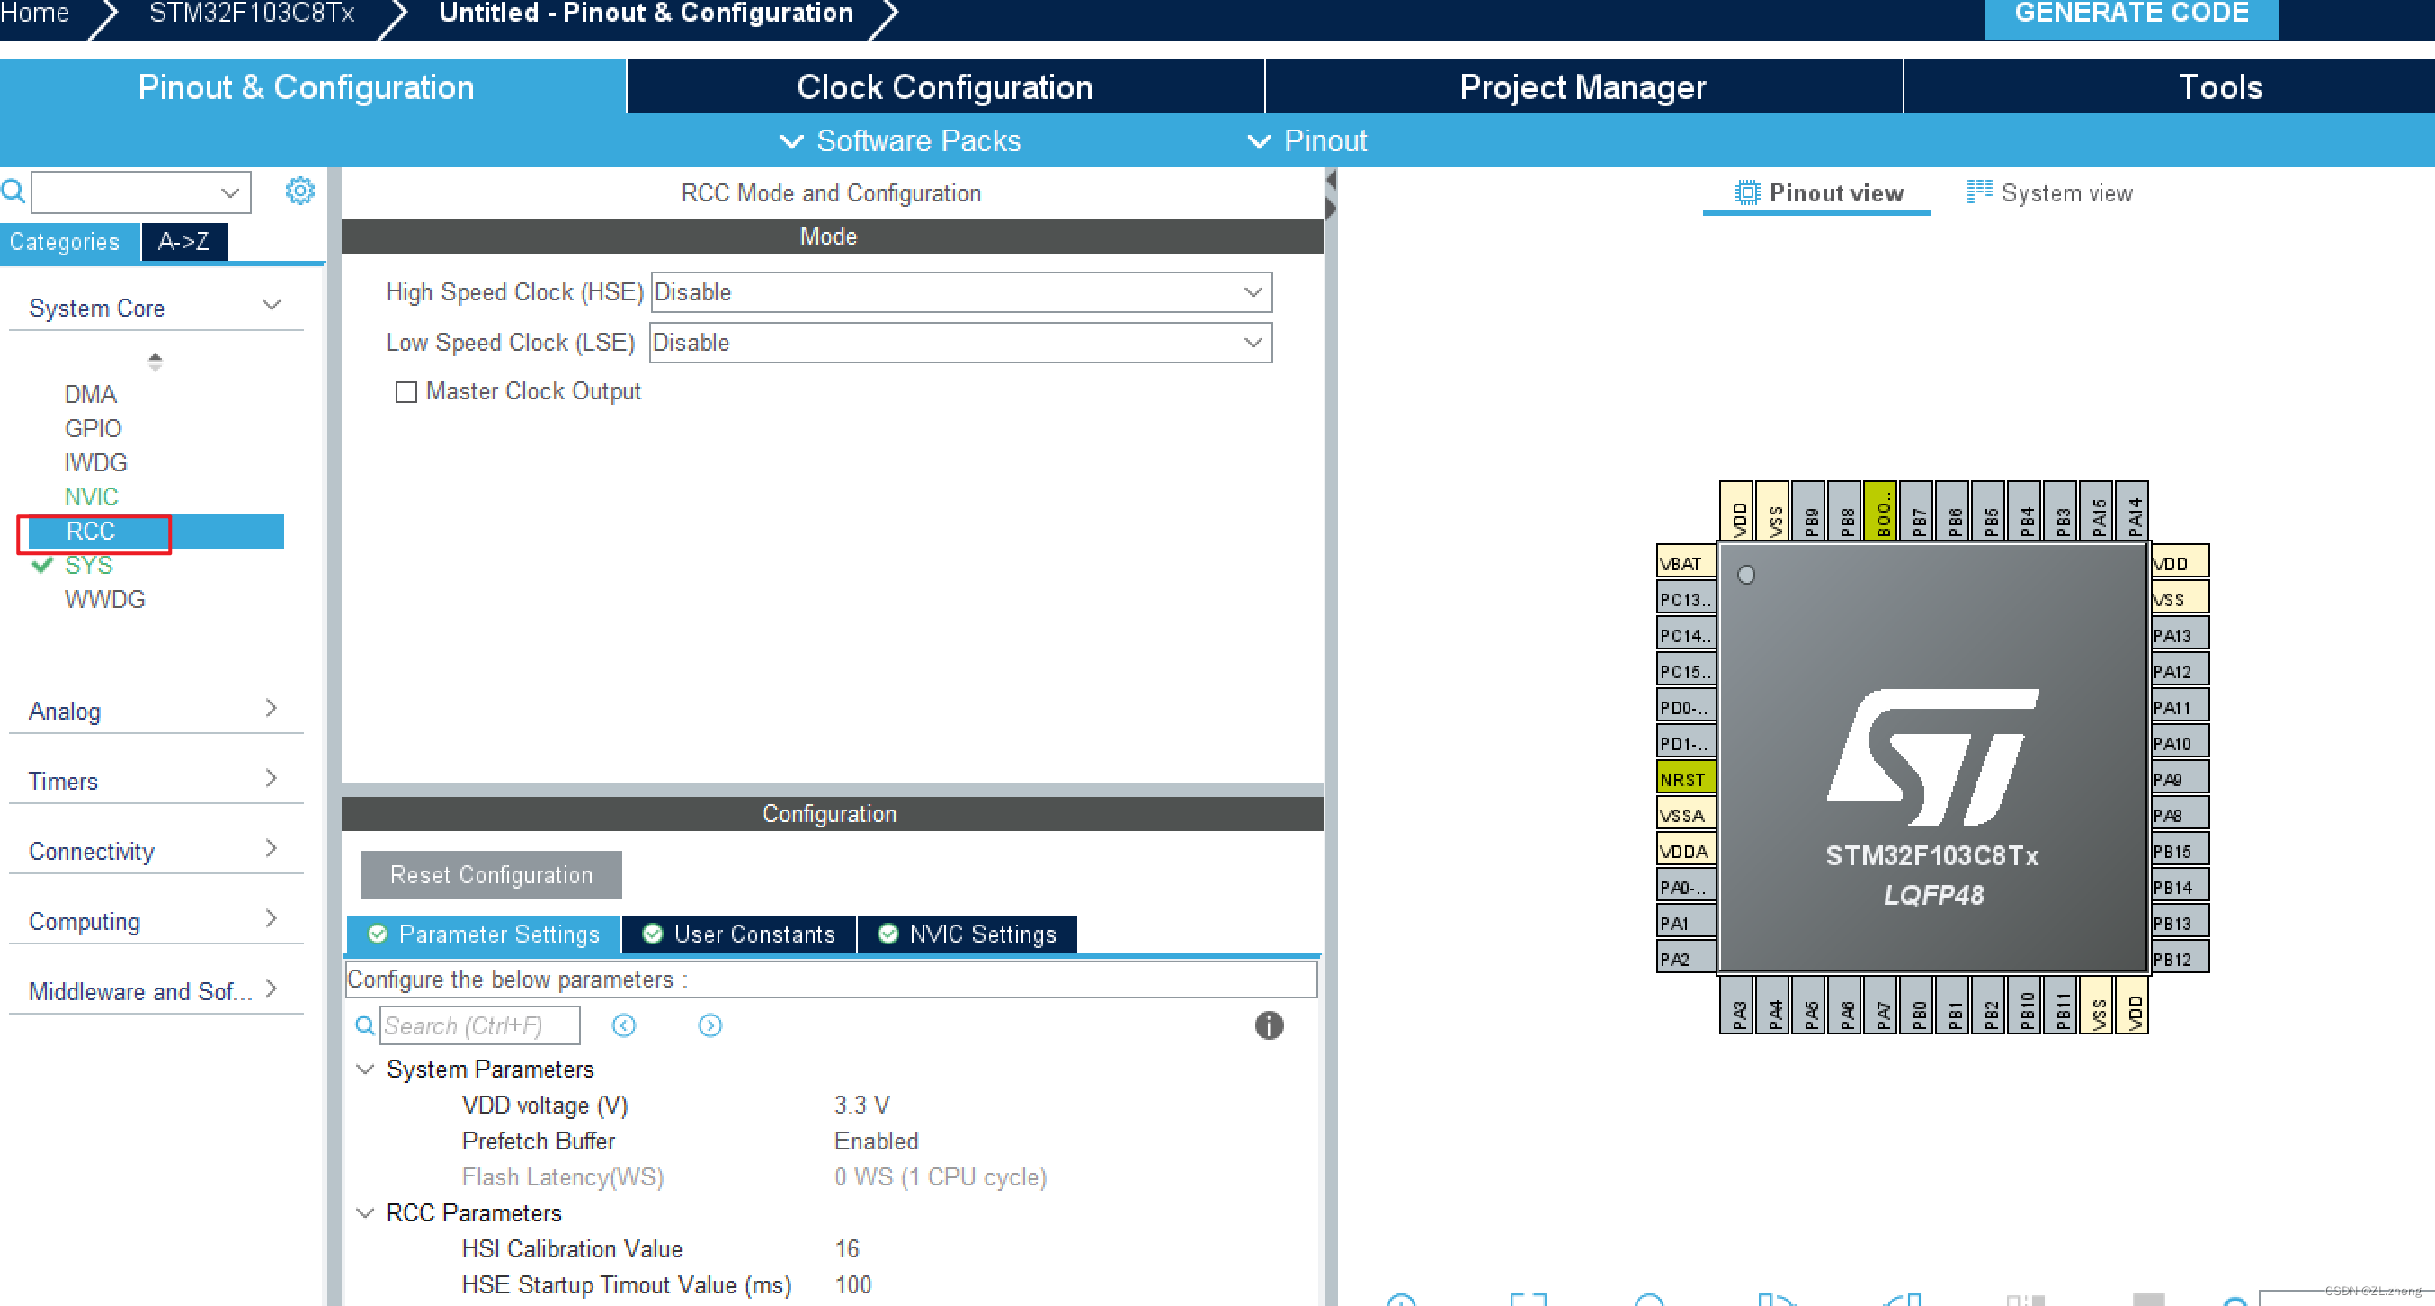
Task: Open the Pinout menu
Action: click(1307, 141)
